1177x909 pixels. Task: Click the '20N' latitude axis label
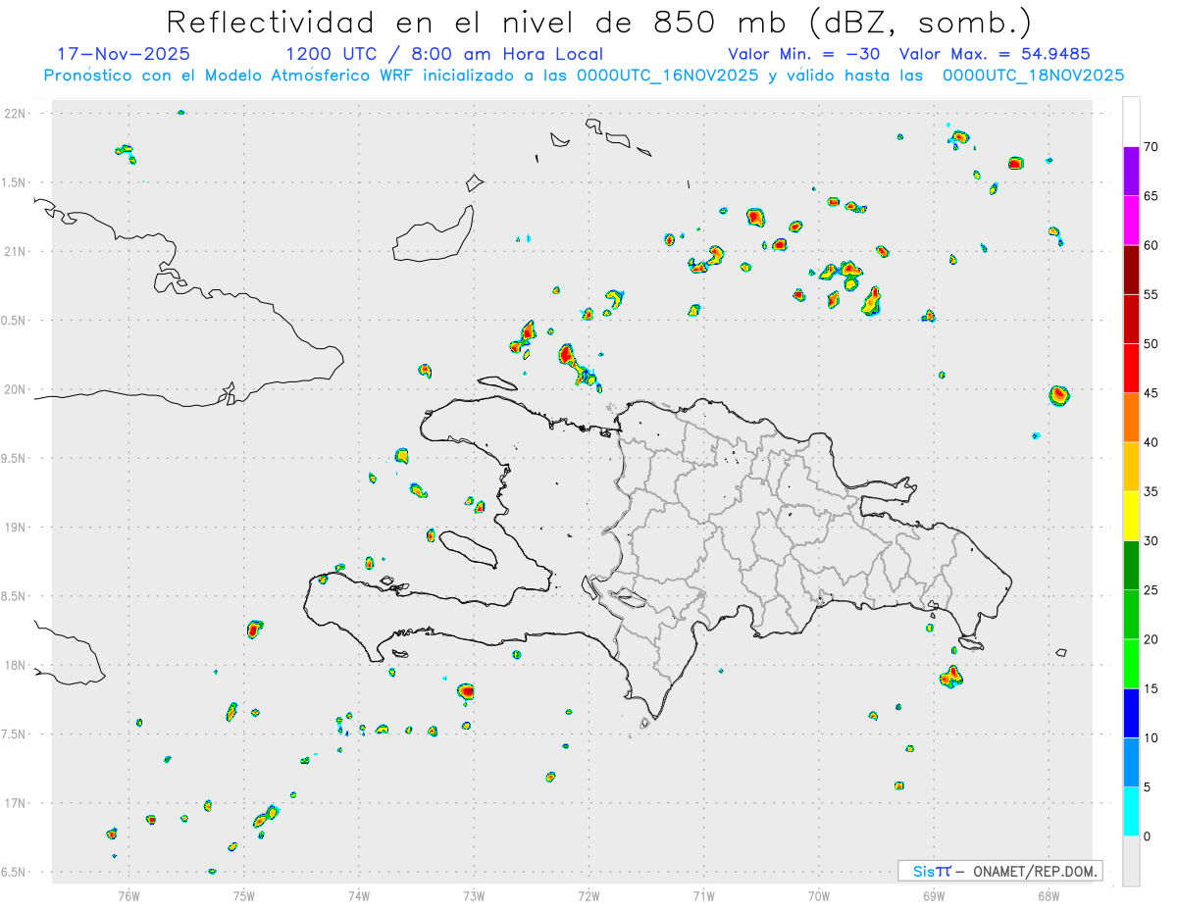16,389
